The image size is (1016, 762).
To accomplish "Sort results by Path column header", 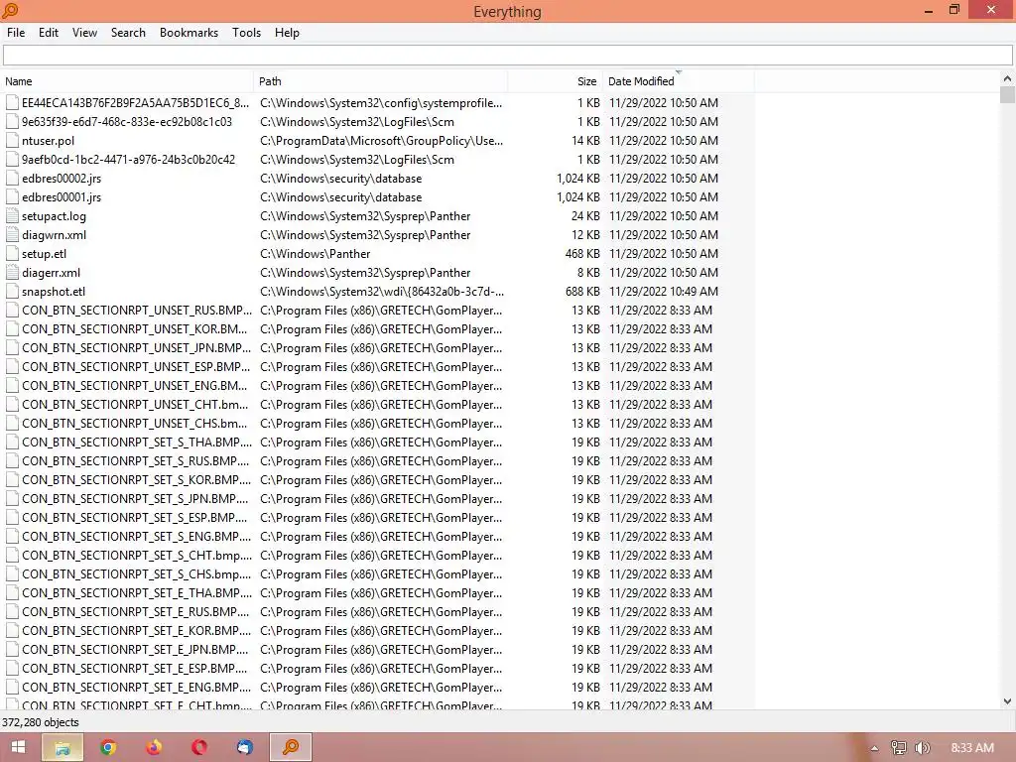I will (381, 81).
